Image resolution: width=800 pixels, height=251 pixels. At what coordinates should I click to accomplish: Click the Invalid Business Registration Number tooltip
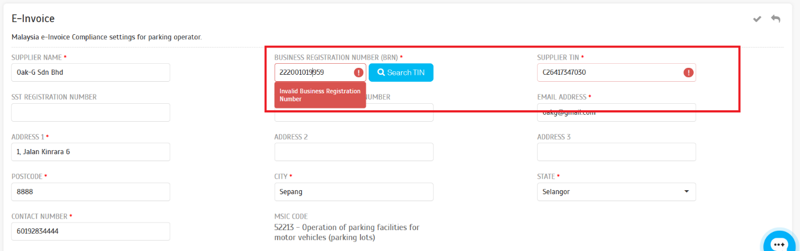(x=320, y=95)
